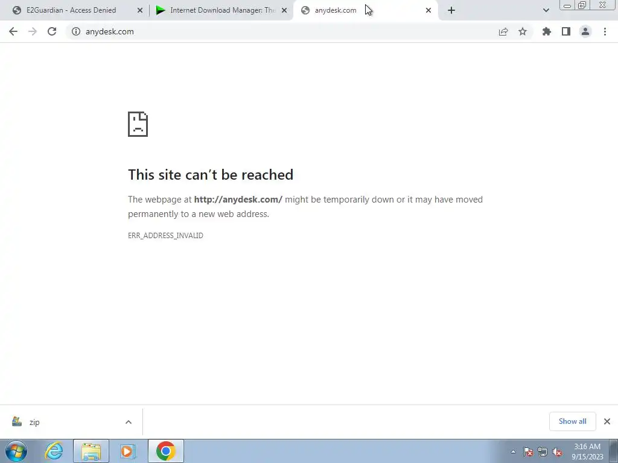The image size is (618, 463).
Task: Close the Internet Download Manager tab
Action: point(284,11)
